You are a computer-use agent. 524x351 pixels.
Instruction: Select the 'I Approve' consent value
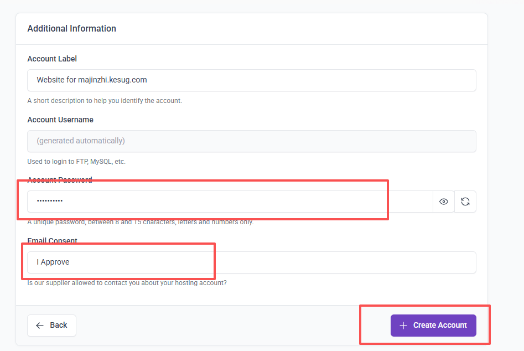[x=53, y=262]
